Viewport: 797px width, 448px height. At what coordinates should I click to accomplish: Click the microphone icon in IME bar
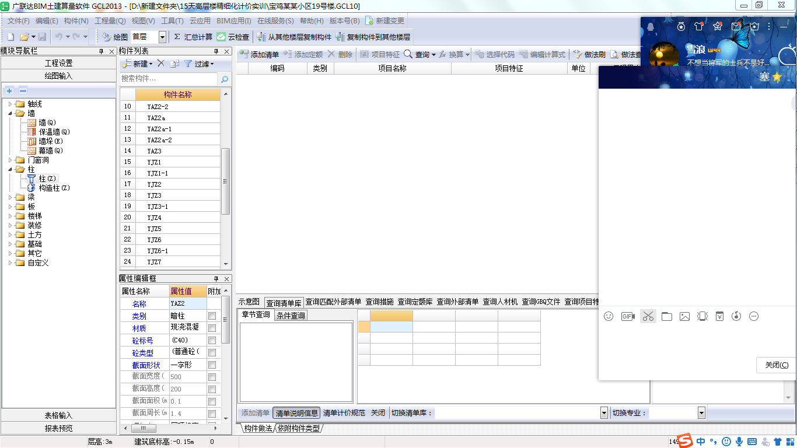(739, 442)
